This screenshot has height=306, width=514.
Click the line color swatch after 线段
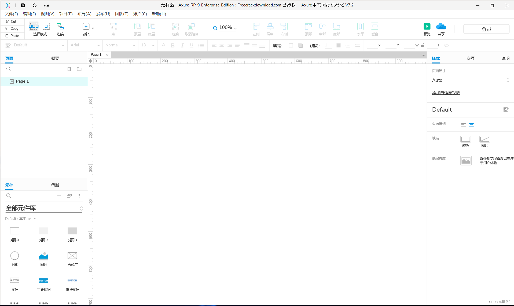click(x=339, y=45)
